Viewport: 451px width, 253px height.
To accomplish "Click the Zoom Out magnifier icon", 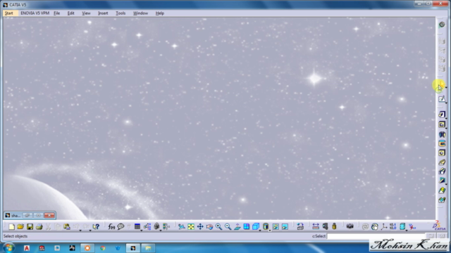I will [x=228, y=226].
